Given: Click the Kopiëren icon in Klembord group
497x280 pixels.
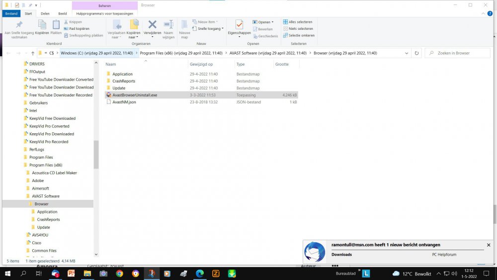Looking at the screenshot, I should pyautogui.click(x=42, y=25).
